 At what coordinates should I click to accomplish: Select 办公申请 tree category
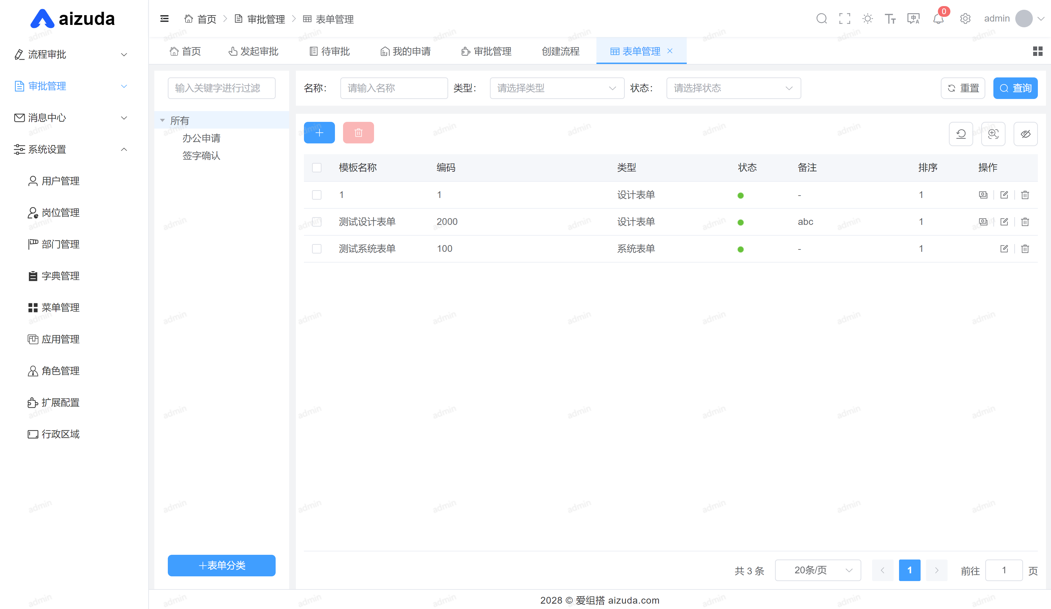pyautogui.click(x=202, y=138)
